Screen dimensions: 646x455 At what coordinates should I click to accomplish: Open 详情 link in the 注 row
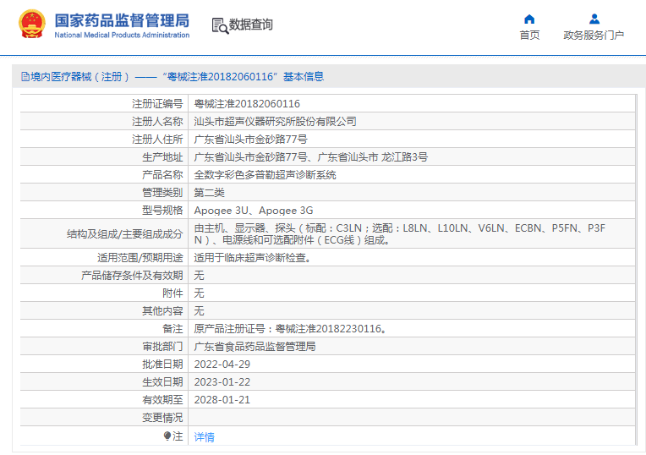pos(205,437)
